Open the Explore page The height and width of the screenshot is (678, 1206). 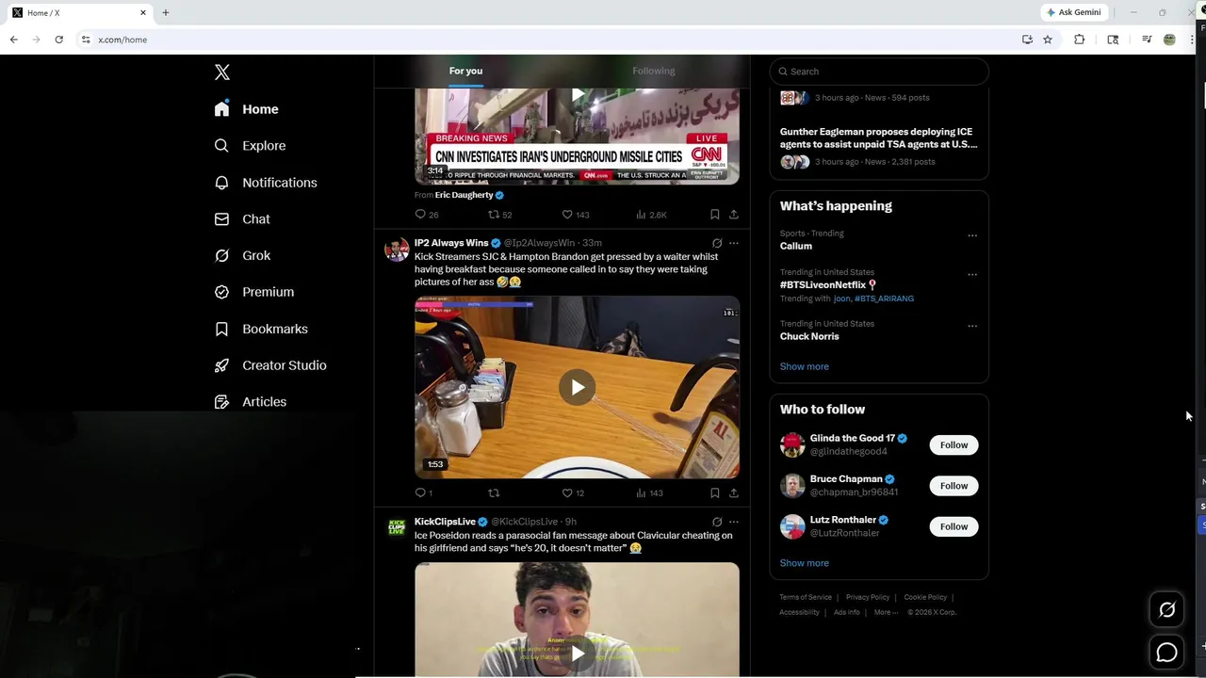pyautogui.click(x=250, y=146)
